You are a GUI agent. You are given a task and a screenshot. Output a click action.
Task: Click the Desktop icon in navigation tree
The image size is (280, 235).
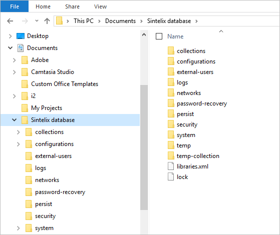[21, 36]
